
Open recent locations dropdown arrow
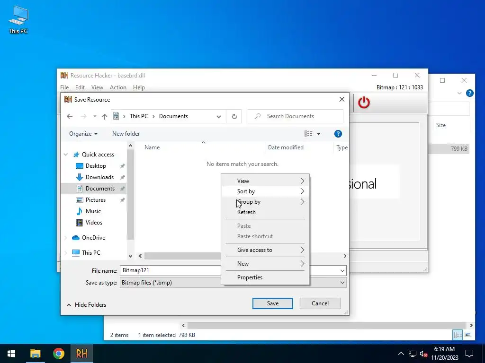point(95,116)
